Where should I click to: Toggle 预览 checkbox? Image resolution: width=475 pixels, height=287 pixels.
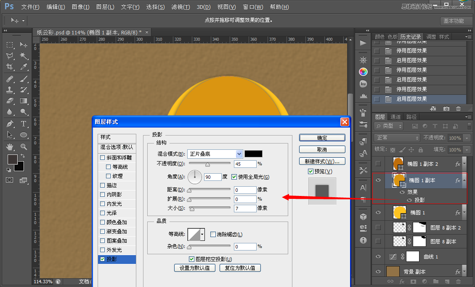coord(310,171)
